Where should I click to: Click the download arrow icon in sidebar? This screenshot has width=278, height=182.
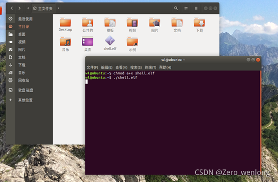(x=11, y=65)
